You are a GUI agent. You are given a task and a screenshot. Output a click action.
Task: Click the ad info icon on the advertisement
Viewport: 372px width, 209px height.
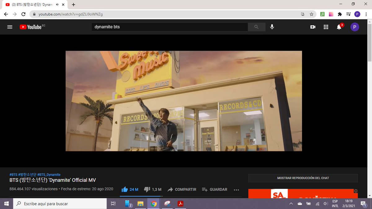point(356,191)
